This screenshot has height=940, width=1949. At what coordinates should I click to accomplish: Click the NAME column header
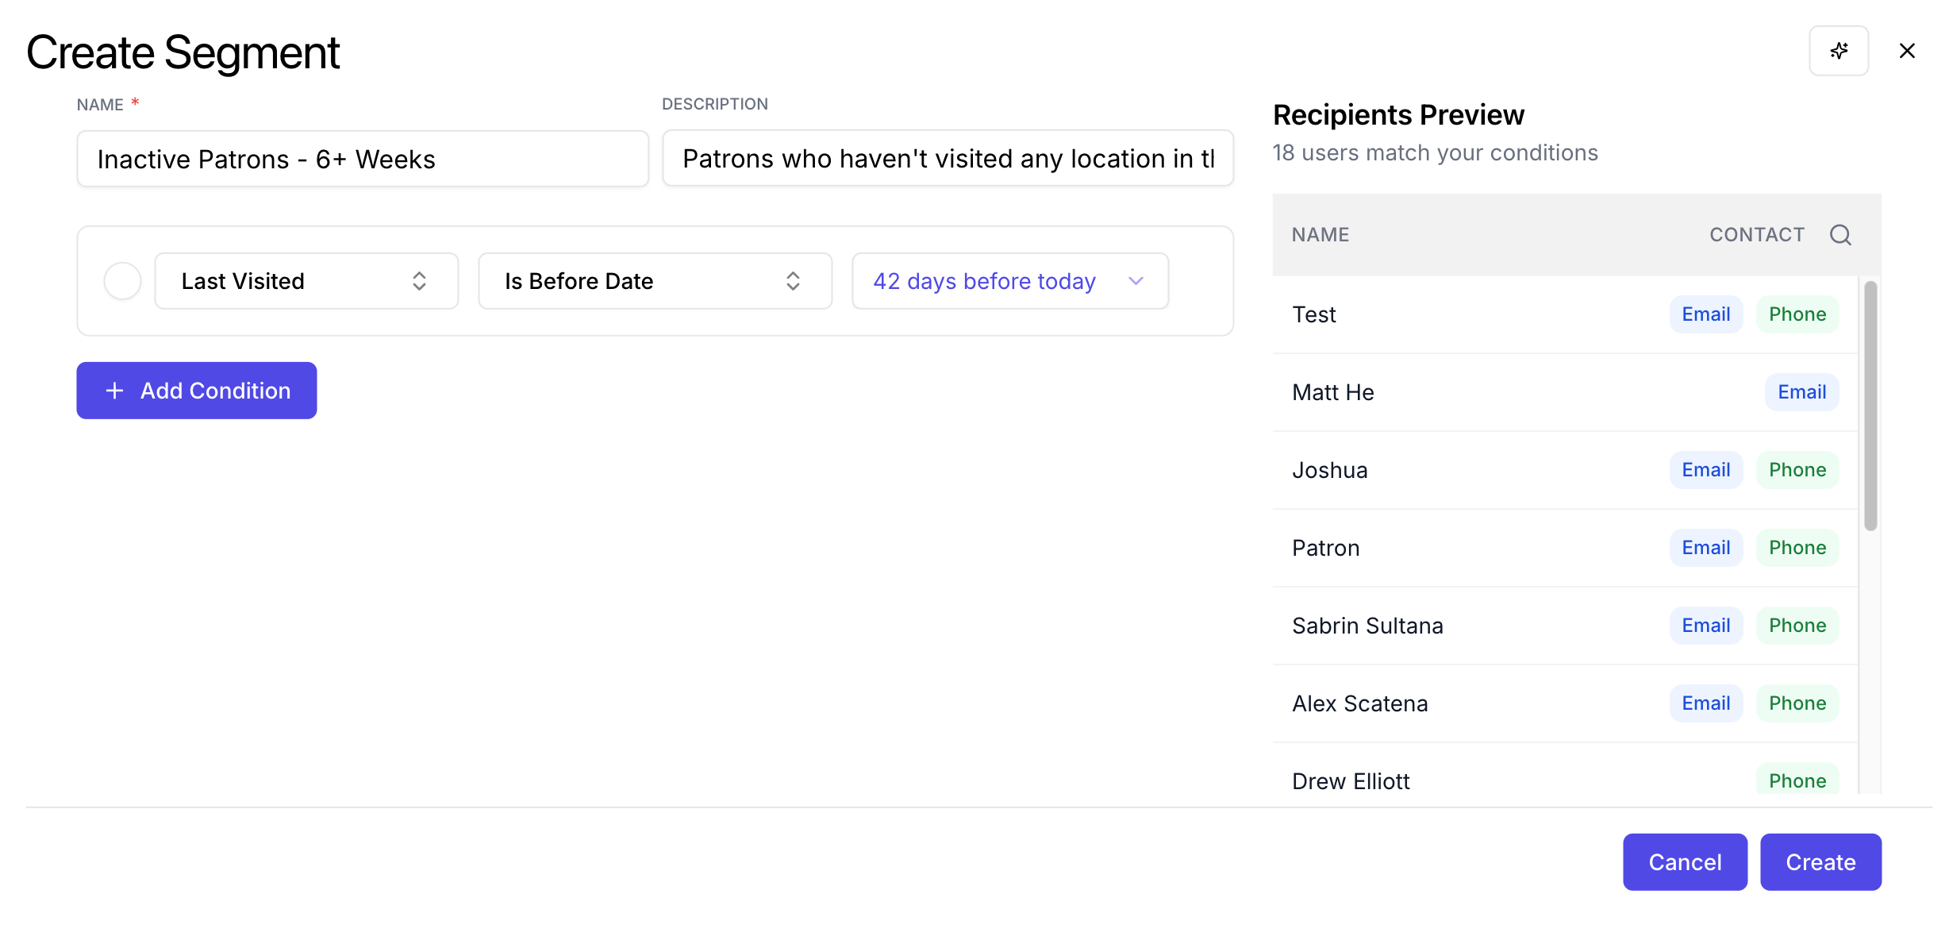click(x=1320, y=235)
